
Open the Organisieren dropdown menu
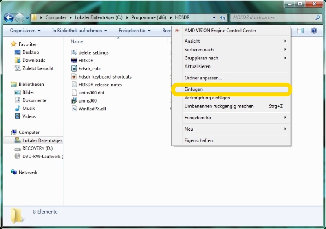25,31
